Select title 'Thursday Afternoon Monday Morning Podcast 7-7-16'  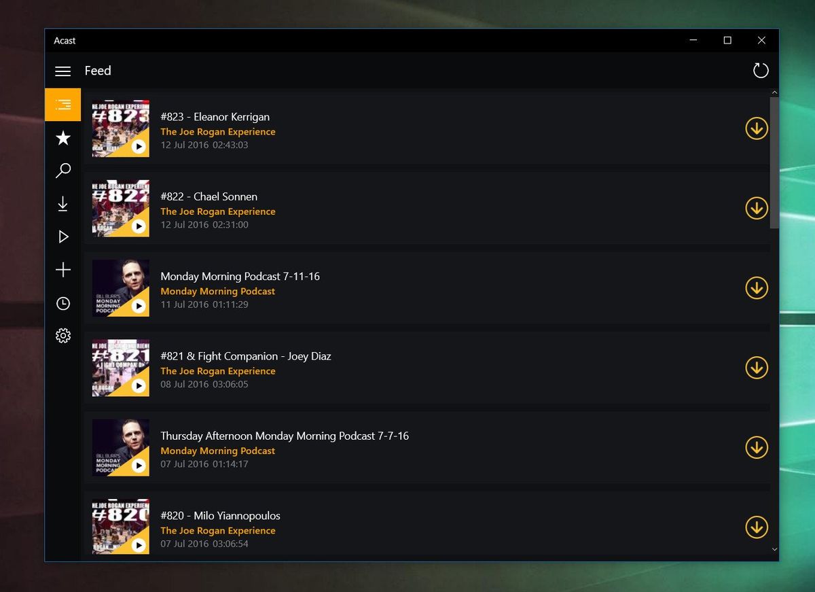[x=285, y=436]
